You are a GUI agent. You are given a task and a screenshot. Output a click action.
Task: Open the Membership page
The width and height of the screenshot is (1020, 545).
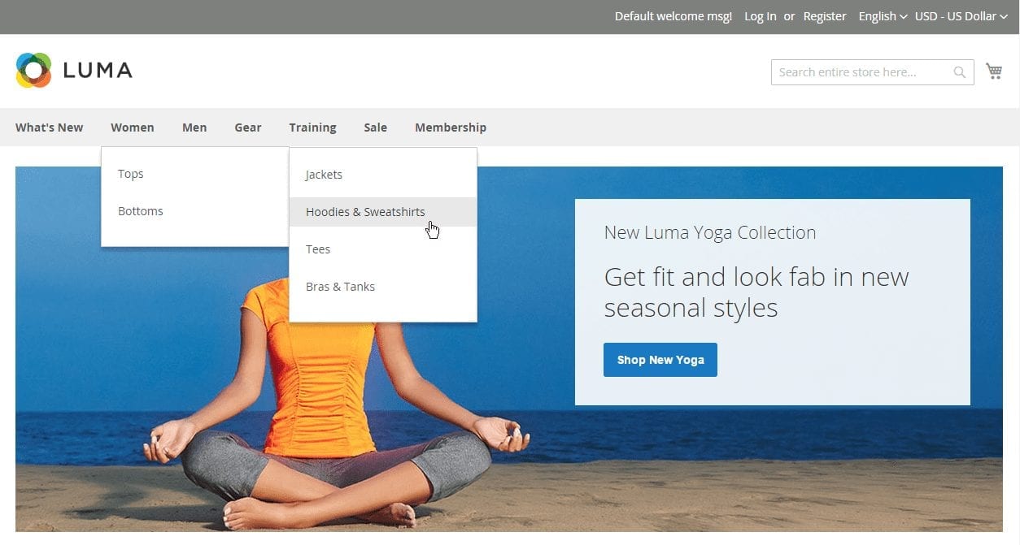coord(450,128)
